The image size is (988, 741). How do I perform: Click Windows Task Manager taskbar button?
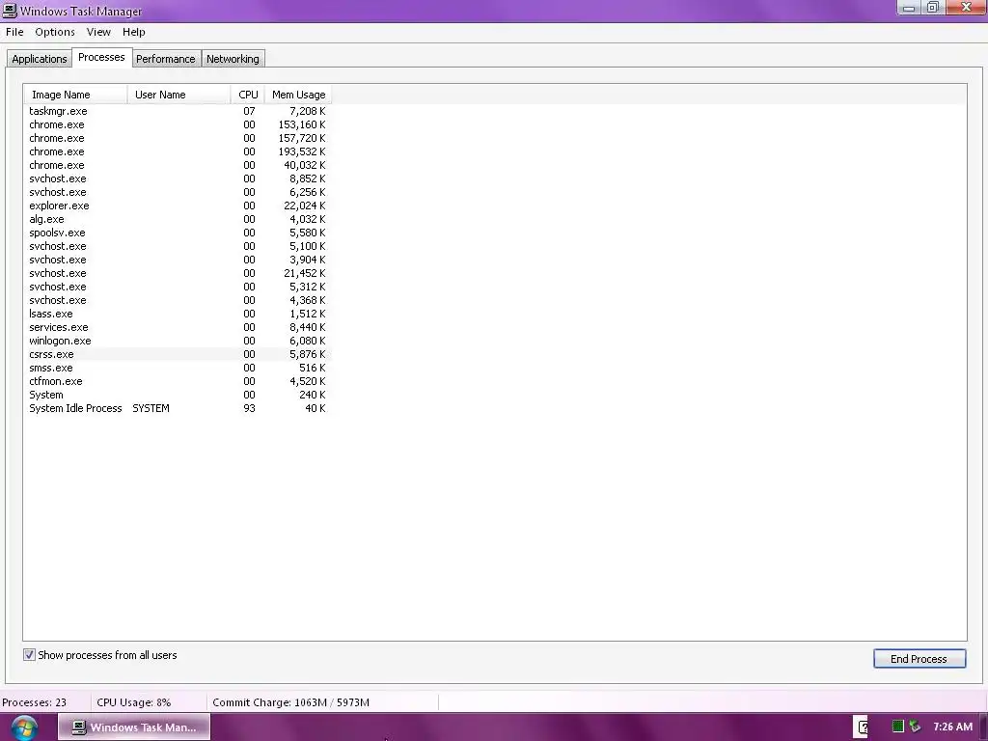pos(134,727)
